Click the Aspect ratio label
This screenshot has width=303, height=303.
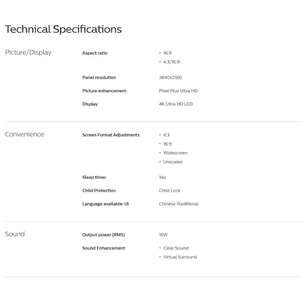point(95,53)
